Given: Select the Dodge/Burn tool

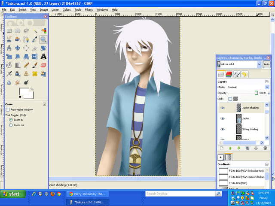Looking at the screenshot, I should pyautogui.click(x=26, y=82).
